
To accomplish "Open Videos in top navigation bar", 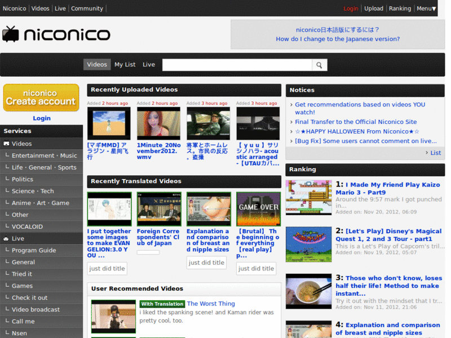I will pyautogui.click(x=40, y=8).
